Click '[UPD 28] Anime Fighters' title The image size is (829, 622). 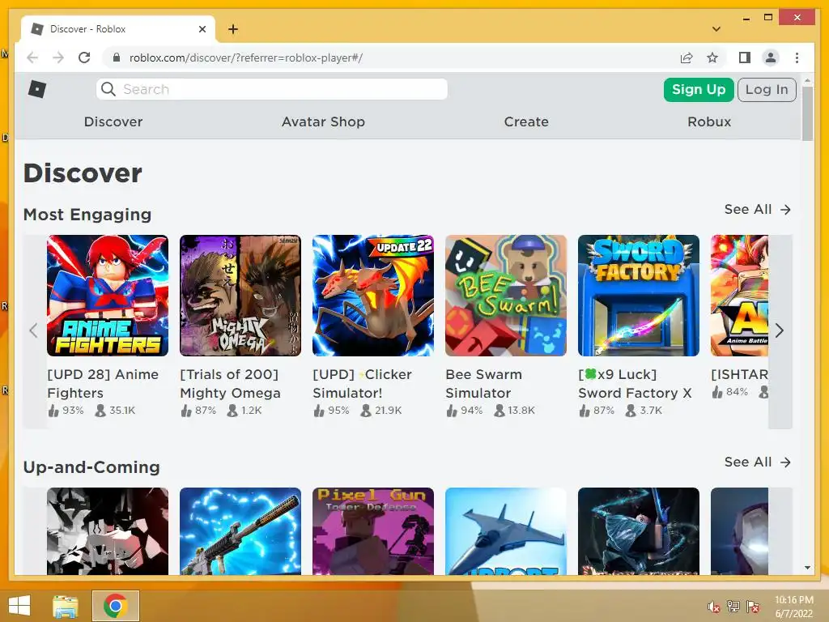[x=103, y=383]
